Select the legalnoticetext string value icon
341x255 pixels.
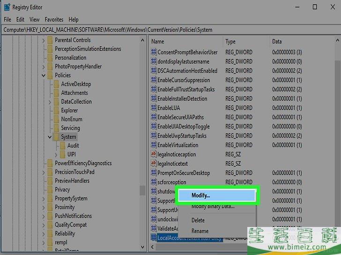coord(153,163)
